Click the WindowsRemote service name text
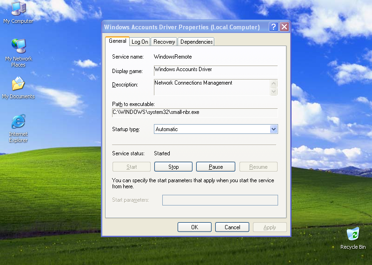Image resolution: width=372 pixels, height=265 pixels. click(x=173, y=57)
